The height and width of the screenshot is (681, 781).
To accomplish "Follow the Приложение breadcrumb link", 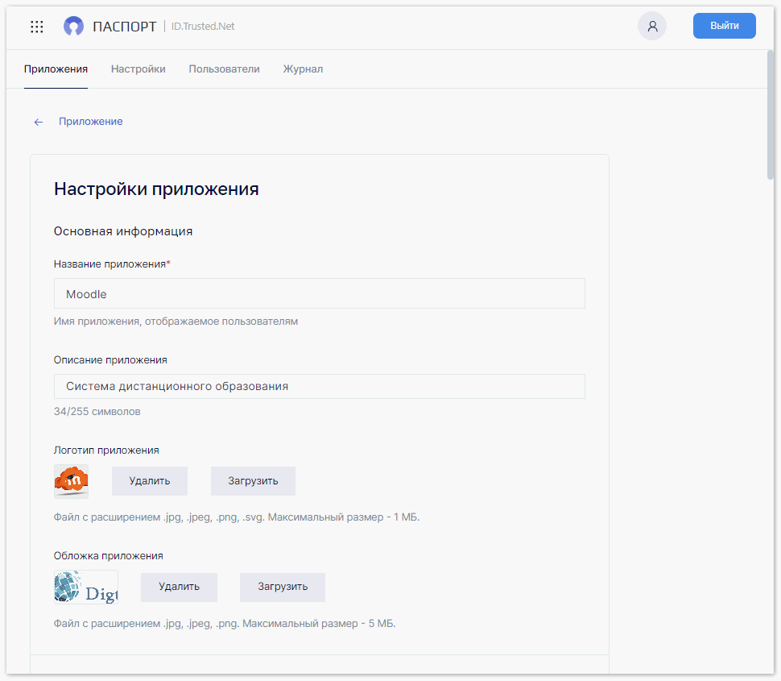I will (91, 122).
